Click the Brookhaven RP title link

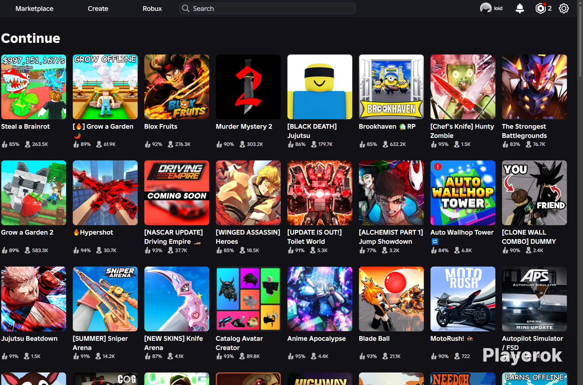pyautogui.click(x=387, y=126)
